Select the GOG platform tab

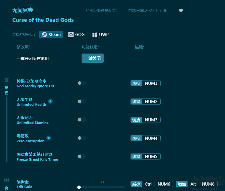76,35
